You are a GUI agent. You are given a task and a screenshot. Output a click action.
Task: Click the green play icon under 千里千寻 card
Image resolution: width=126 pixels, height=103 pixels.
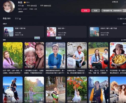point(36,38)
